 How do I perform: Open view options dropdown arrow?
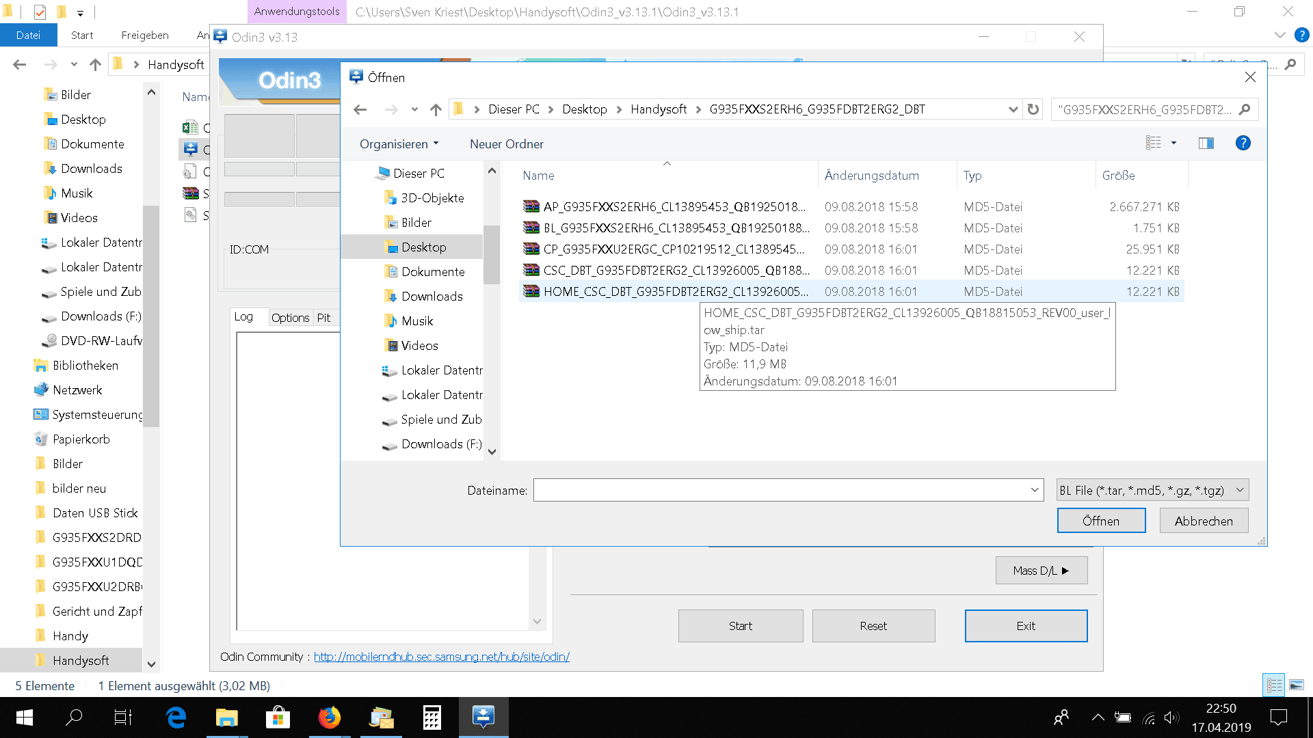(1173, 143)
